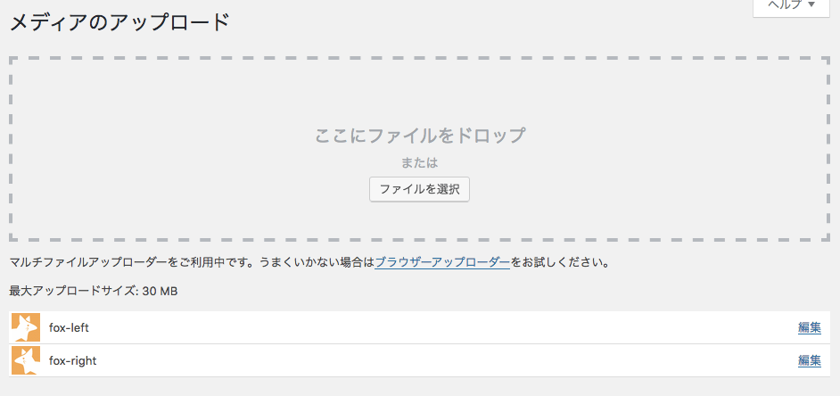Click the をお試しください text after the link
The height and width of the screenshot is (396, 840).
point(560,263)
